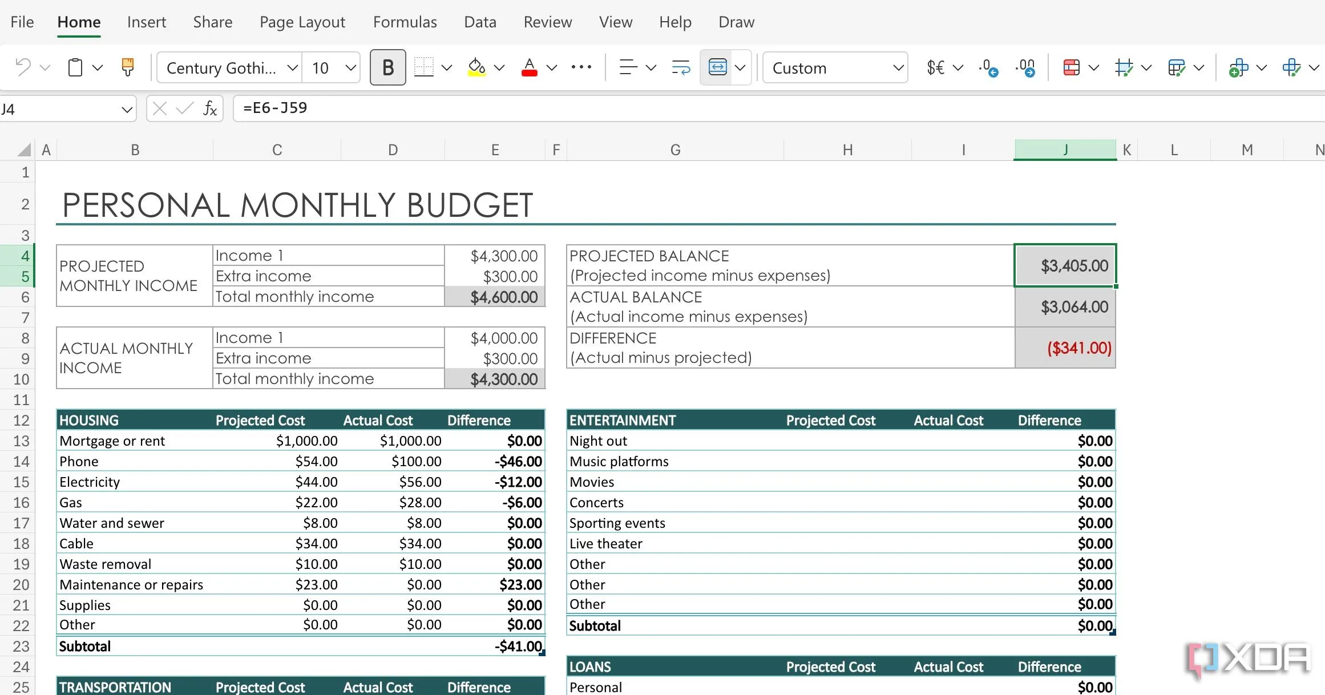Click the decimal button with right arrow
The image size is (1325, 695).
(1025, 67)
